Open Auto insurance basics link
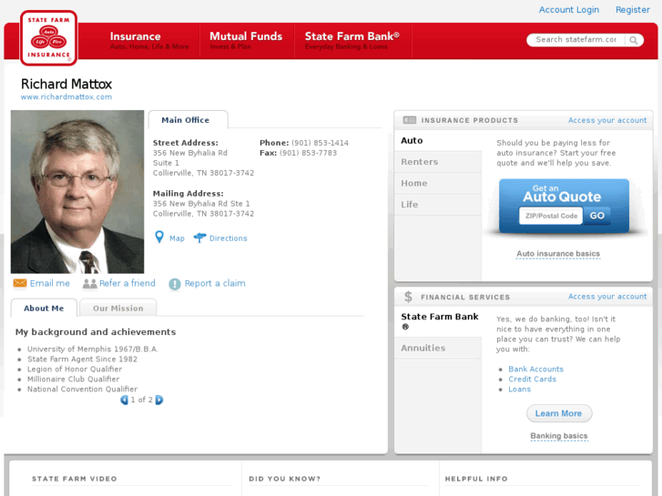 tap(558, 254)
